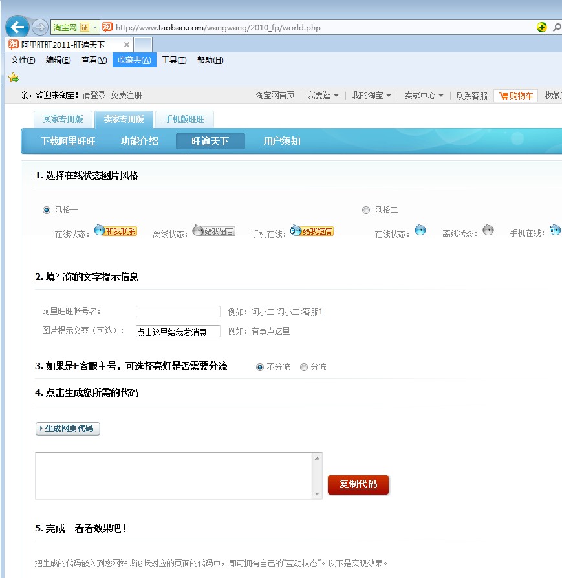Viewport: 562px width, 578px height.
Task: Switch to the 买家专用版 tab
Action: click(x=63, y=119)
